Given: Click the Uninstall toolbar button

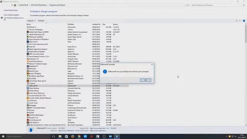Looking at the screenshot, I should [x=41, y=20].
